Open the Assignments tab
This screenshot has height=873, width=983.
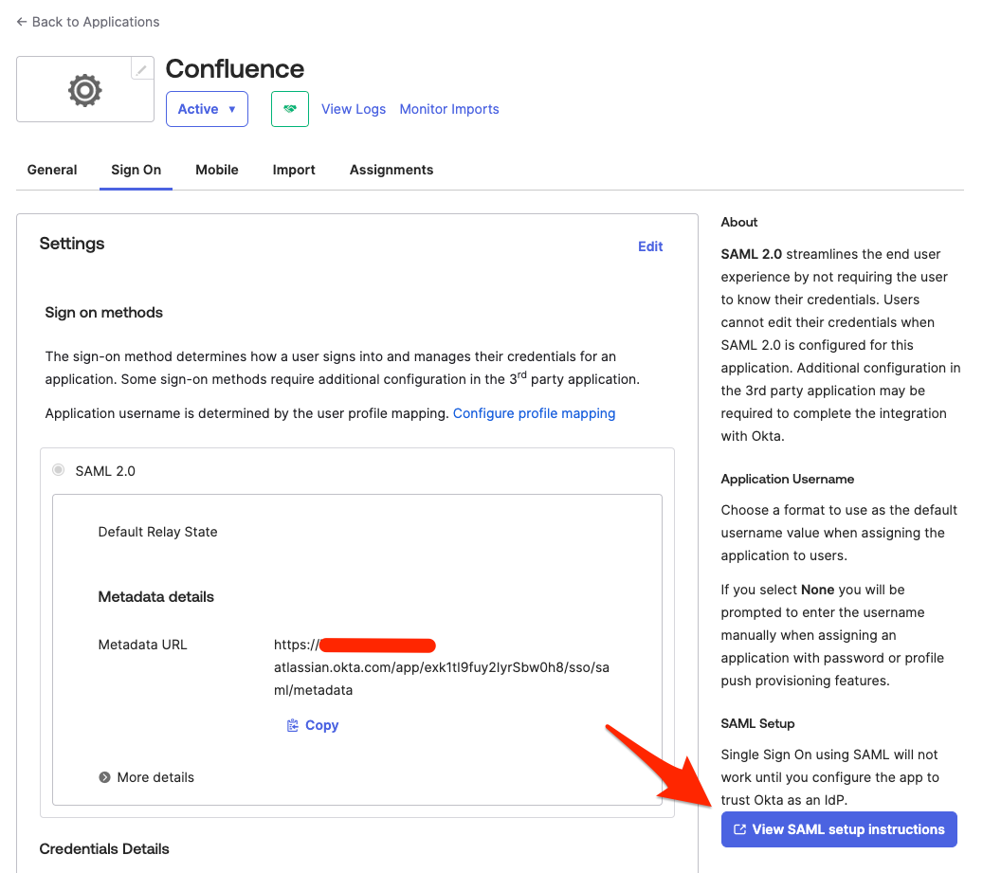(x=391, y=170)
